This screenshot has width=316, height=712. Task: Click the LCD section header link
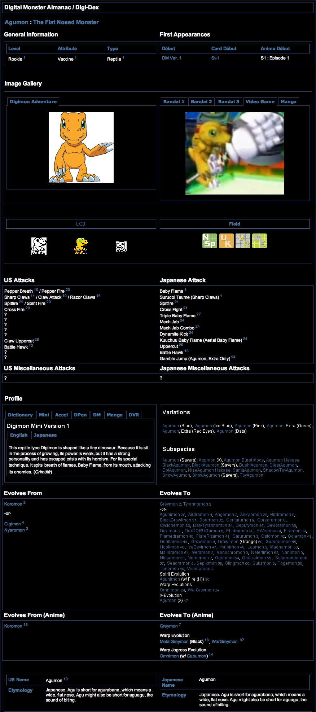[x=81, y=224]
